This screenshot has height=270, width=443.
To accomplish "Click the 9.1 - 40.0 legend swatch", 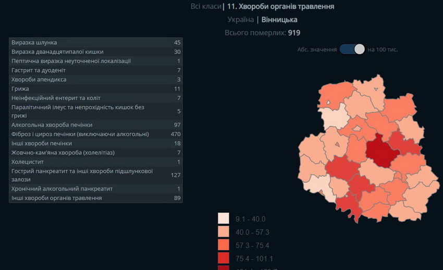I will tap(224, 219).
